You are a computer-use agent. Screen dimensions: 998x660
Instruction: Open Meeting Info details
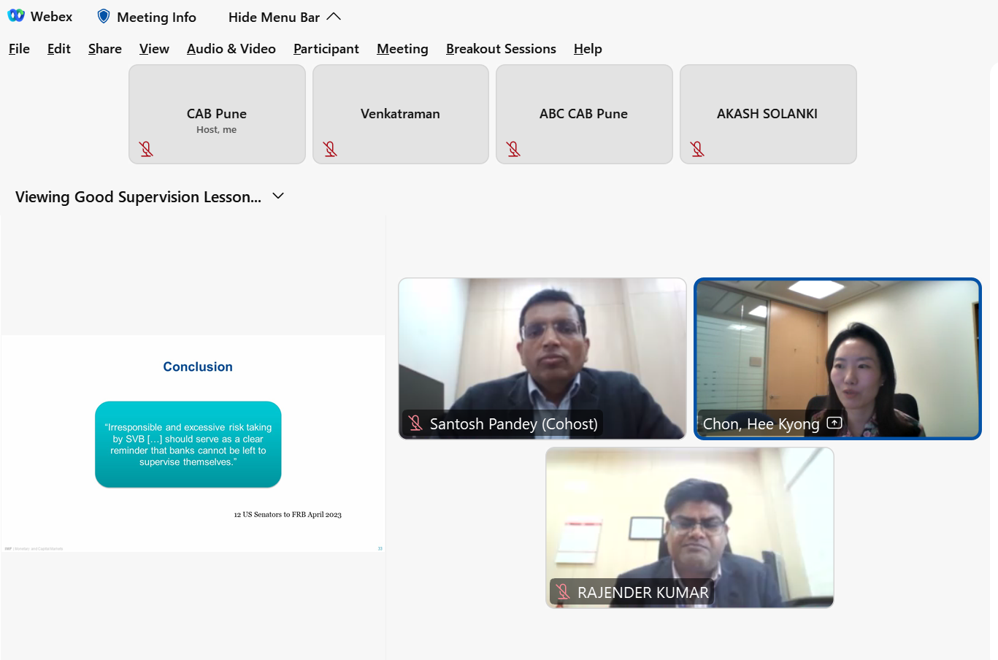(156, 17)
